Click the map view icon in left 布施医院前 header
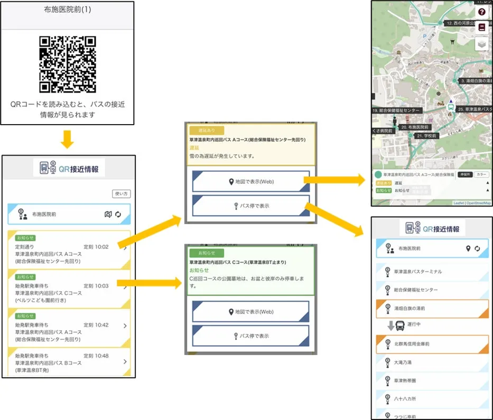Image resolution: width=493 pixels, height=420 pixels. pos(108,214)
